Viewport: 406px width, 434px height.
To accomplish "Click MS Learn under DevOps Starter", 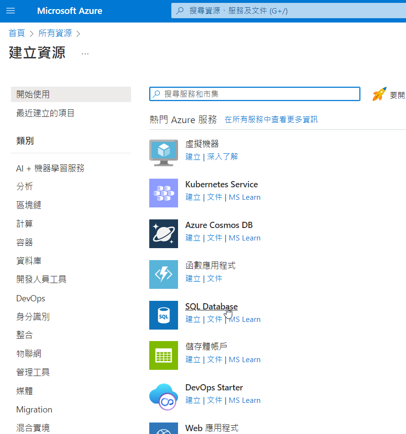I will [x=245, y=400].
